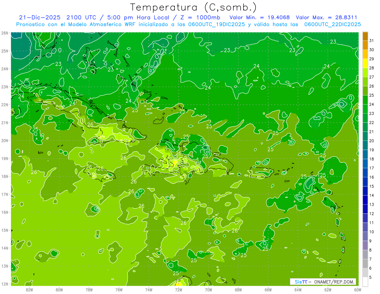Click the legend scale value "19"
Viewport: 380px width, 294px height.
pos(371,150)
